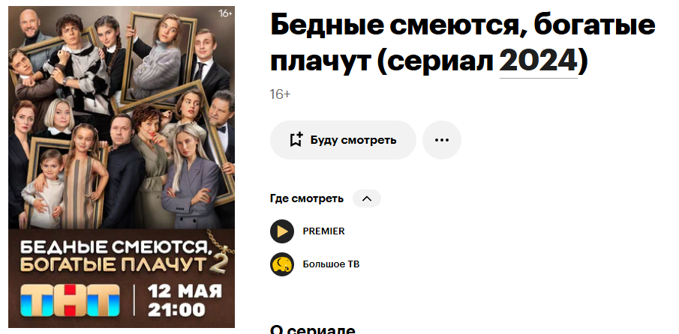
Task: Click the О сериале section heading
Action: tap(312, 330)
